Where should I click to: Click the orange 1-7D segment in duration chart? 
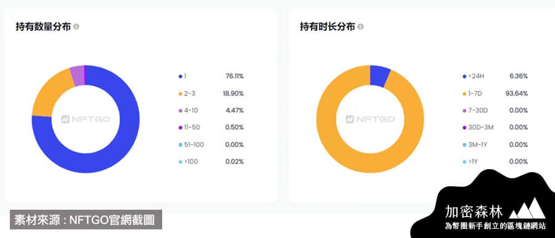click(x=370, y=163)
